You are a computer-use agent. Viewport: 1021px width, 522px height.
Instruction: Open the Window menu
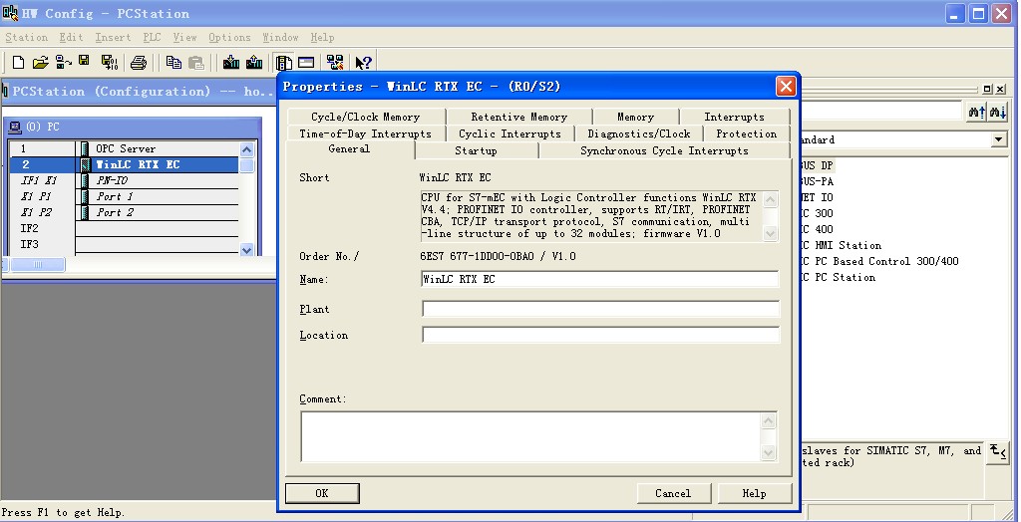coord(280,38)
